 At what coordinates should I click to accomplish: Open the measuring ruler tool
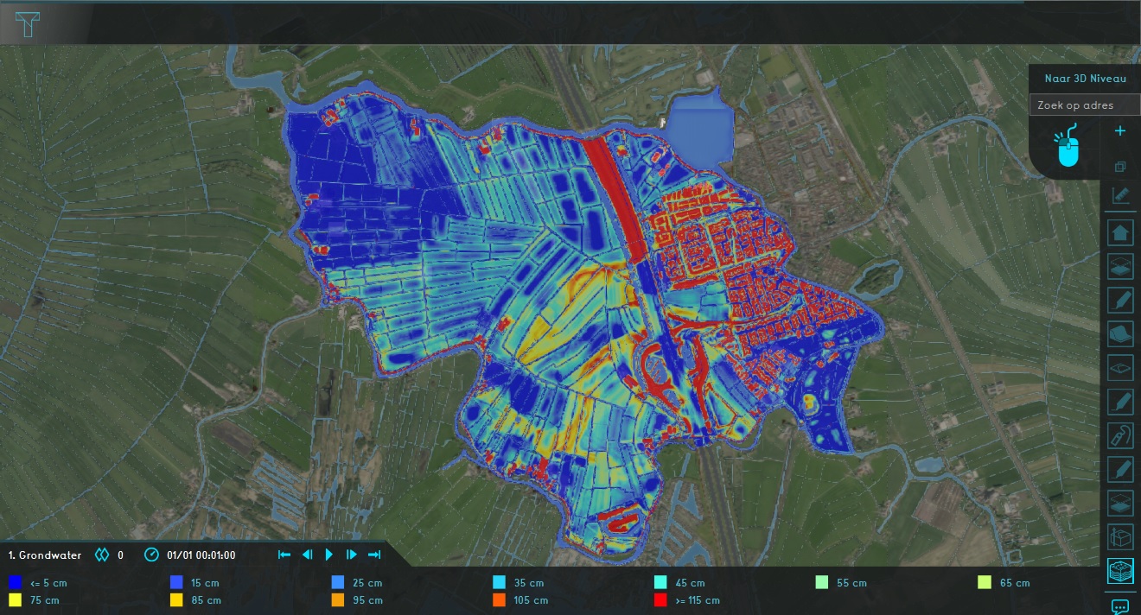(x=1120, y=195)
